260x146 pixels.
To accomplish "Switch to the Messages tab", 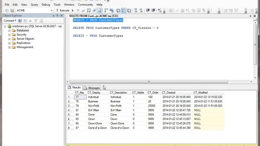I will pos(92,88).
